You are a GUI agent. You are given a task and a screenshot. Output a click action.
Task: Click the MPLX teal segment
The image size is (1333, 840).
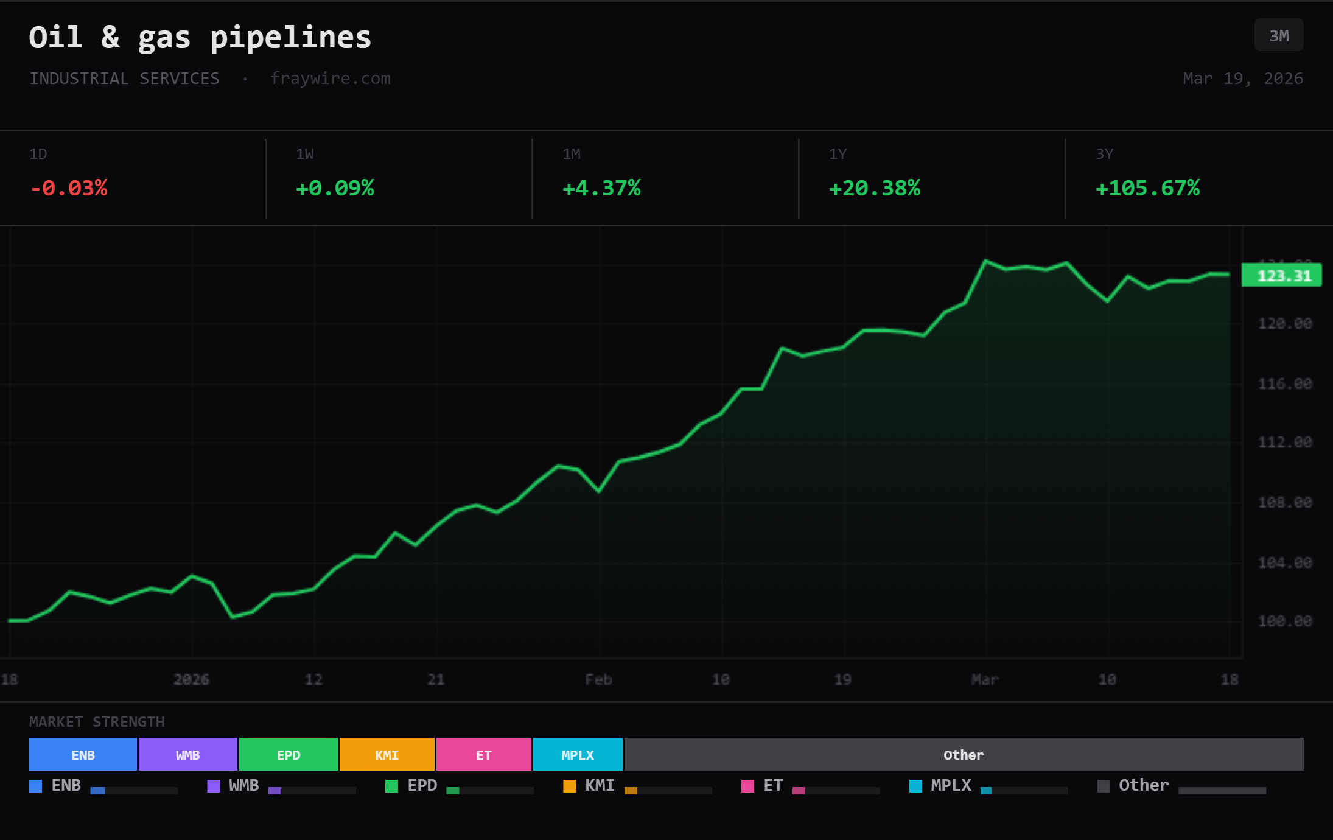pos(577,754)
